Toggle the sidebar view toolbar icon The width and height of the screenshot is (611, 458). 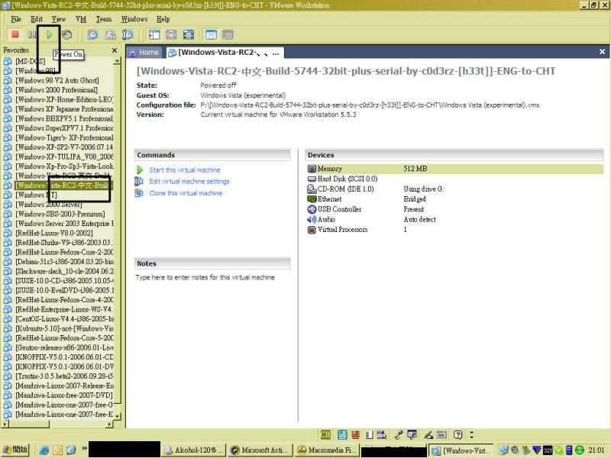154,34
